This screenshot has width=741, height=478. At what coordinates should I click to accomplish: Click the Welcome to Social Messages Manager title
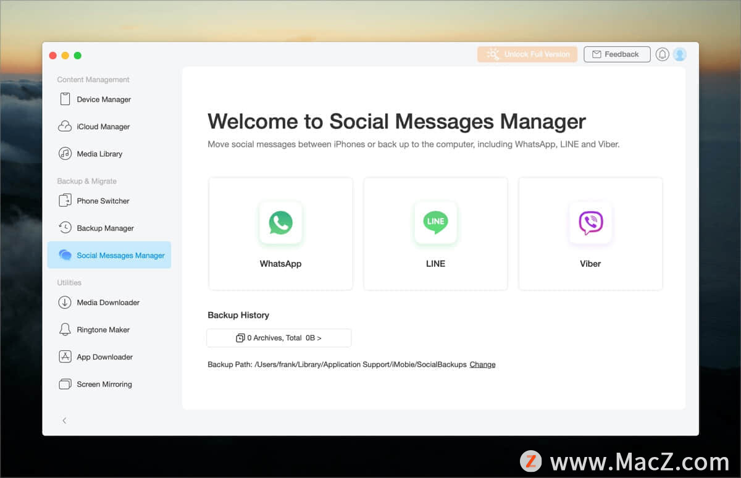coord(396,121)
